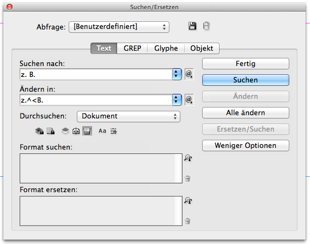Switch to the Text tab
This screenshot has height=244, width=310.
104,48
